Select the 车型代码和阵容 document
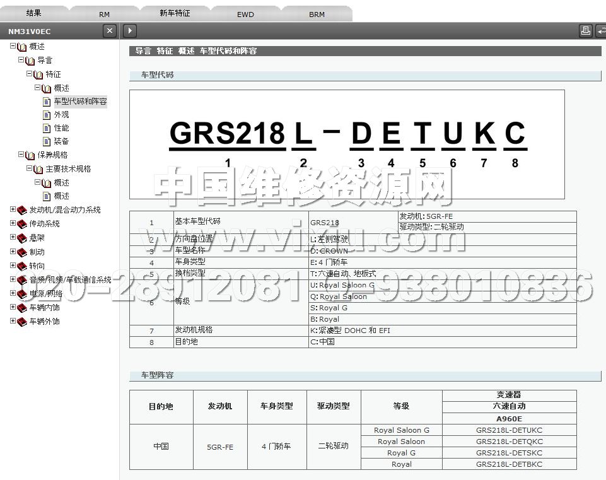 (x=80, y=102)
